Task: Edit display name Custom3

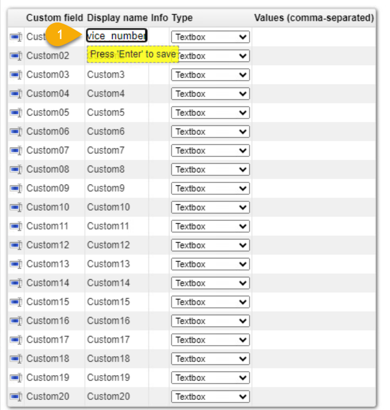Action: (106, 75)
